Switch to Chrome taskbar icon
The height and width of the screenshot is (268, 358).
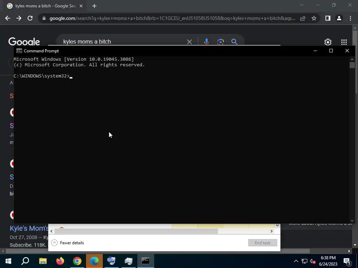(77, 261)
